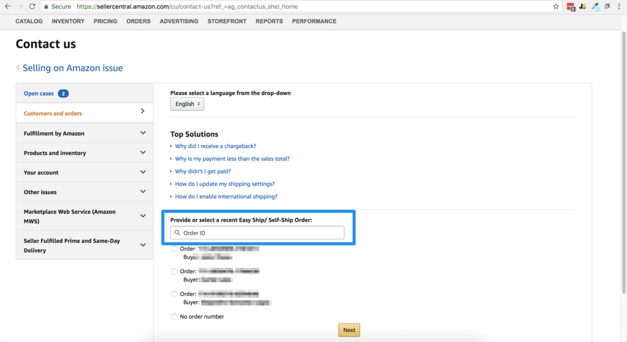This screenshot has width=627, height=342.
Task: Open the PRICING menu
Action: pyautogui.click(x=105, y=21)
